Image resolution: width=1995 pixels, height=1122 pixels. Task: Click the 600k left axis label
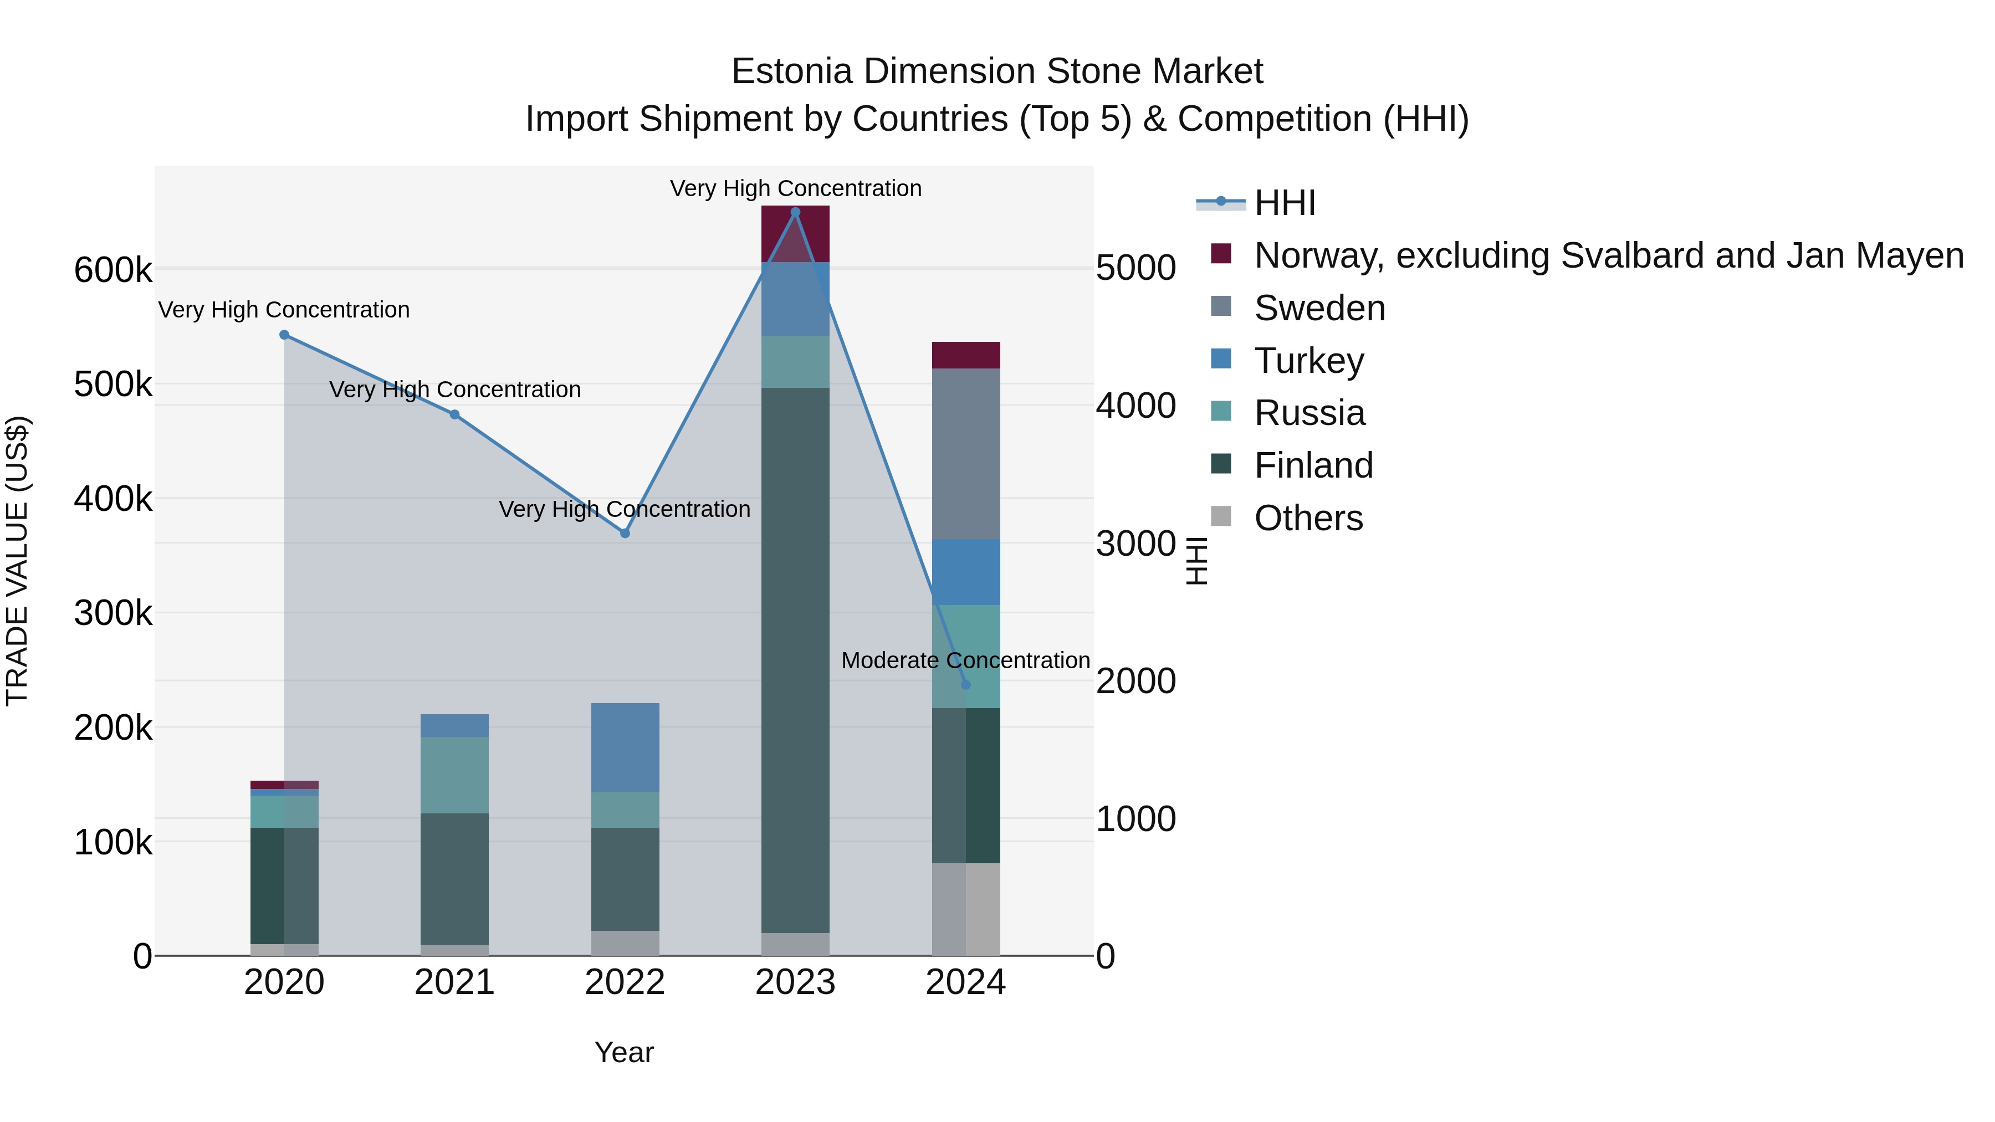click(113, 270)
